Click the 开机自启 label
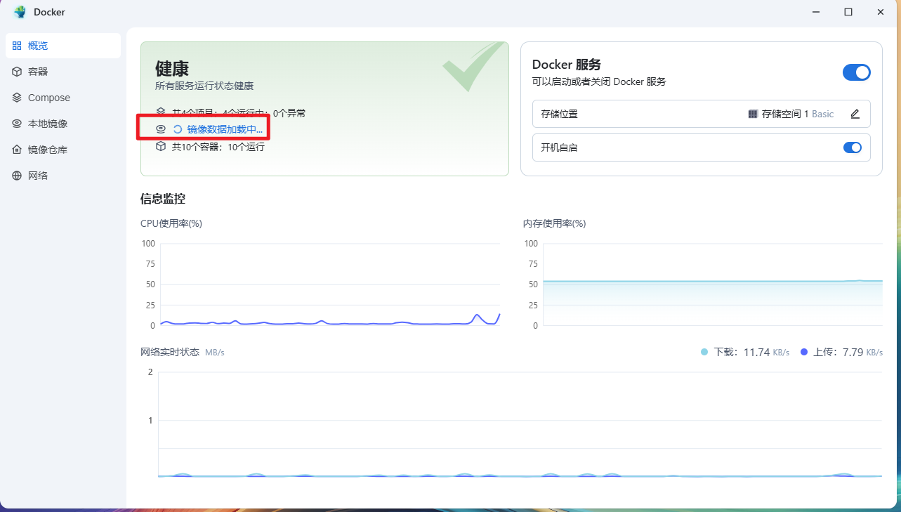 coord(560,147)
